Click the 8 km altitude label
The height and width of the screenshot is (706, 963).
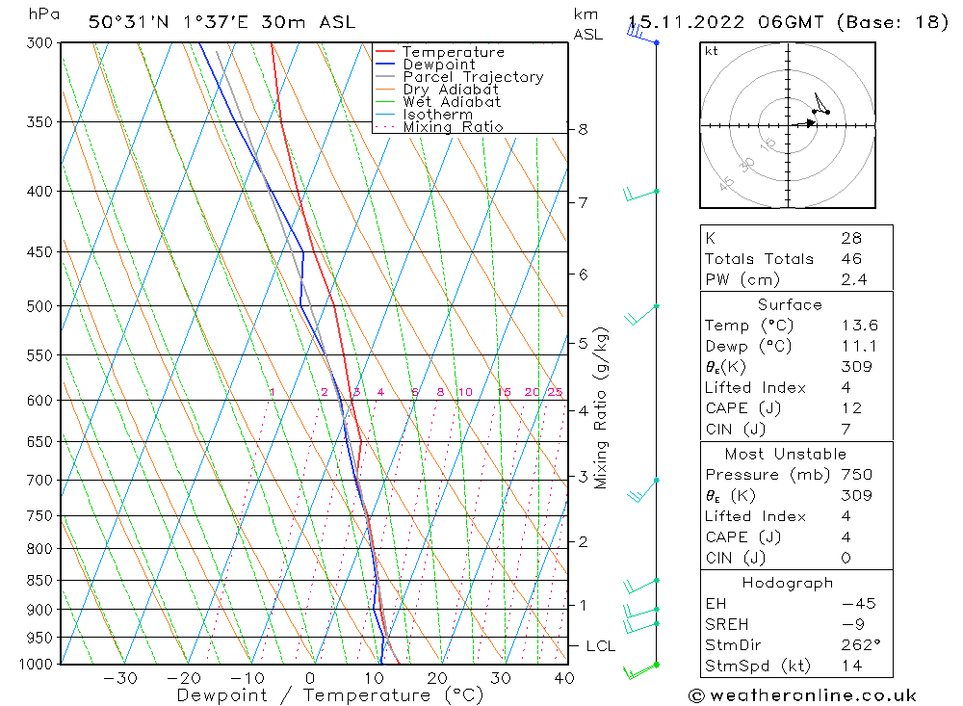click(x=583, y=130)
